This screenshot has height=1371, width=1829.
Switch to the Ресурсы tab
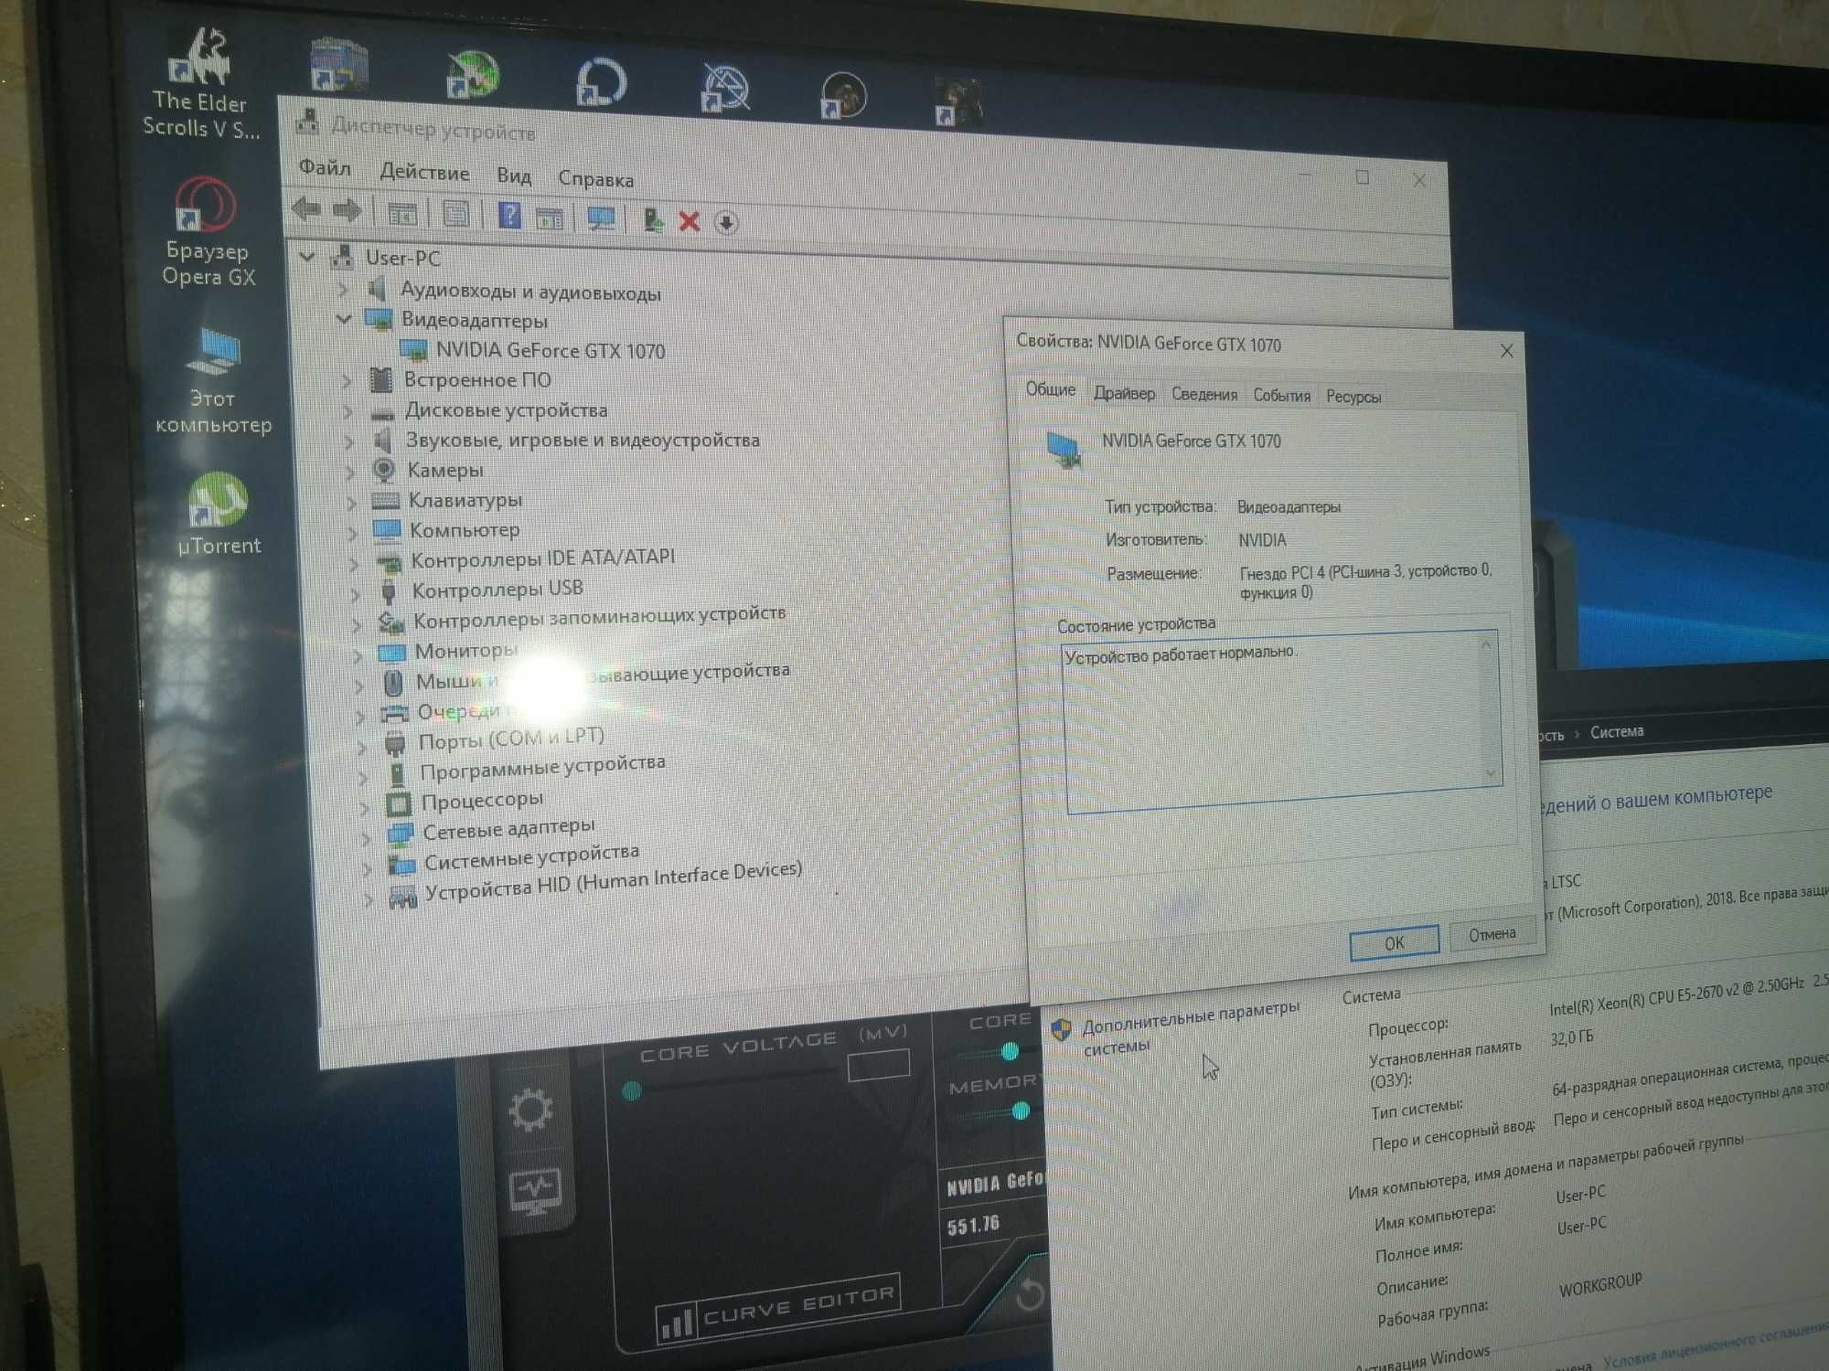1353,396
